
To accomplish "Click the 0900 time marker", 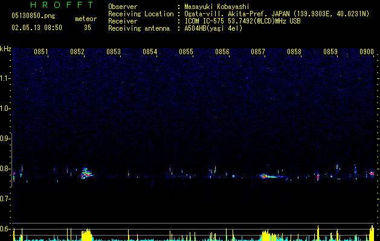I will tap(367, 52).
